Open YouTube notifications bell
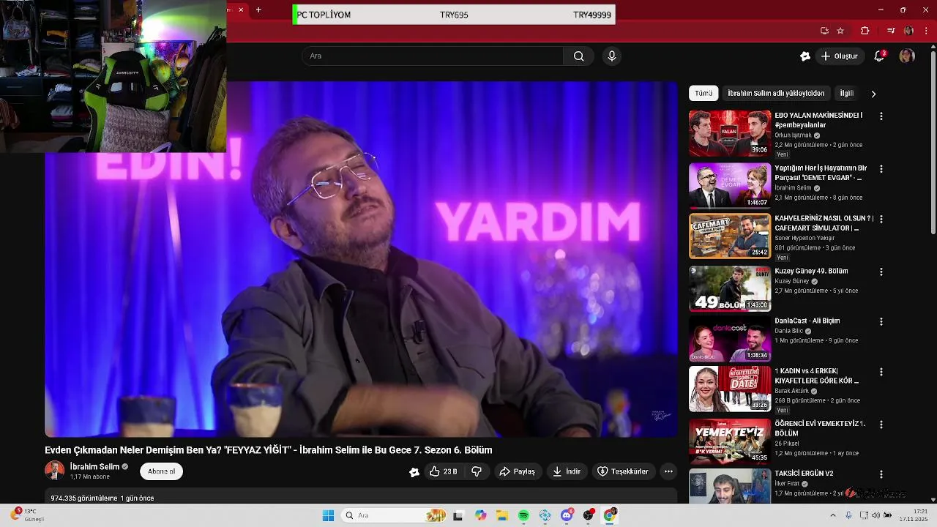 pos(880,56)
